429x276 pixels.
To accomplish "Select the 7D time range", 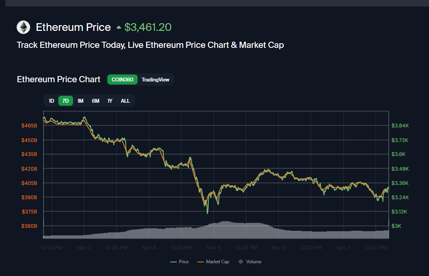I will 66,101.
